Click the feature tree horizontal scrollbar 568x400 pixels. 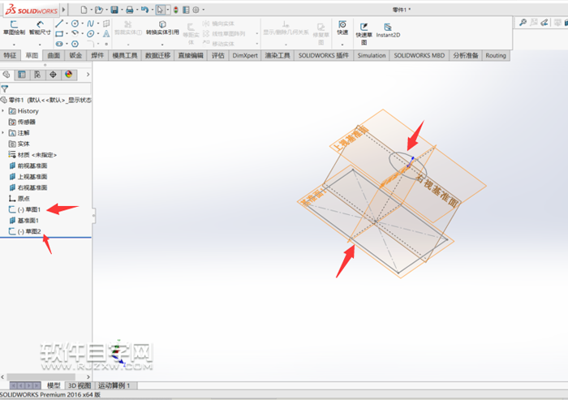[41, 376]
